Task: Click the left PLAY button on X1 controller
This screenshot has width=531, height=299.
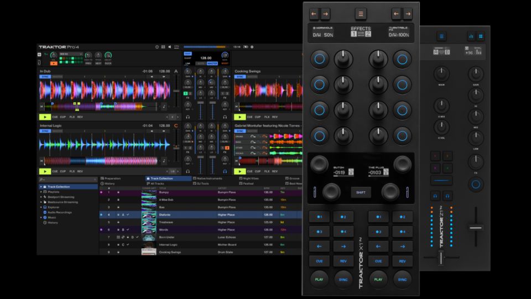Action: (319, 280)
